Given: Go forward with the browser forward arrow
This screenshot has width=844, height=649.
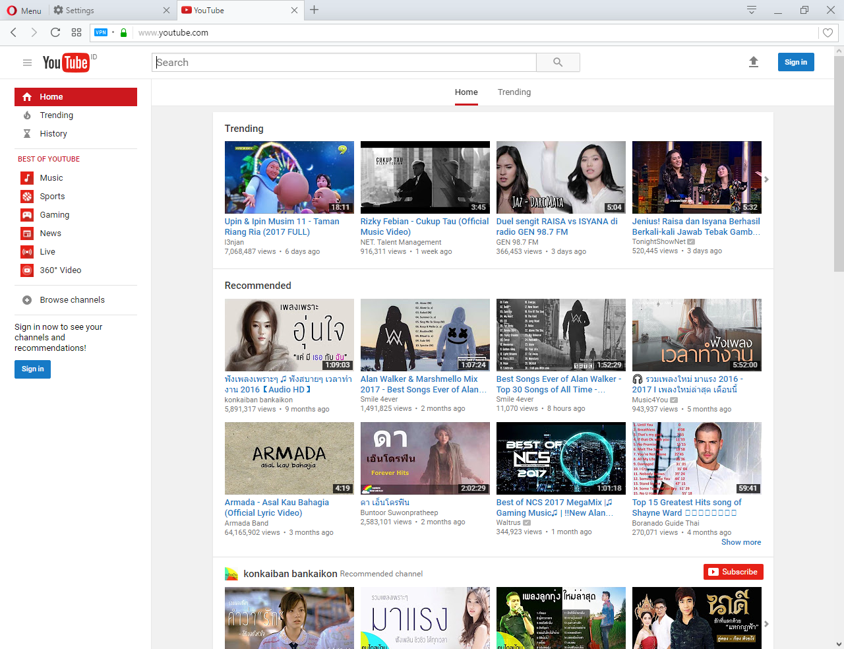Looking at the screenshot, I should click(x=34, y=32).
